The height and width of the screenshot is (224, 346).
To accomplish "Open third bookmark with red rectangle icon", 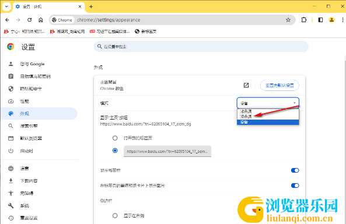I will 110,32.
